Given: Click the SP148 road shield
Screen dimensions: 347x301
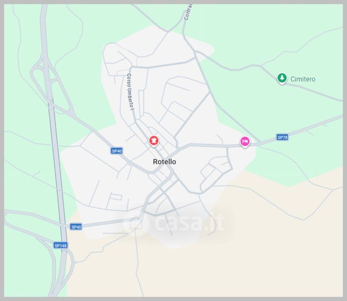Looking at the screenshot, I should 60,245.
